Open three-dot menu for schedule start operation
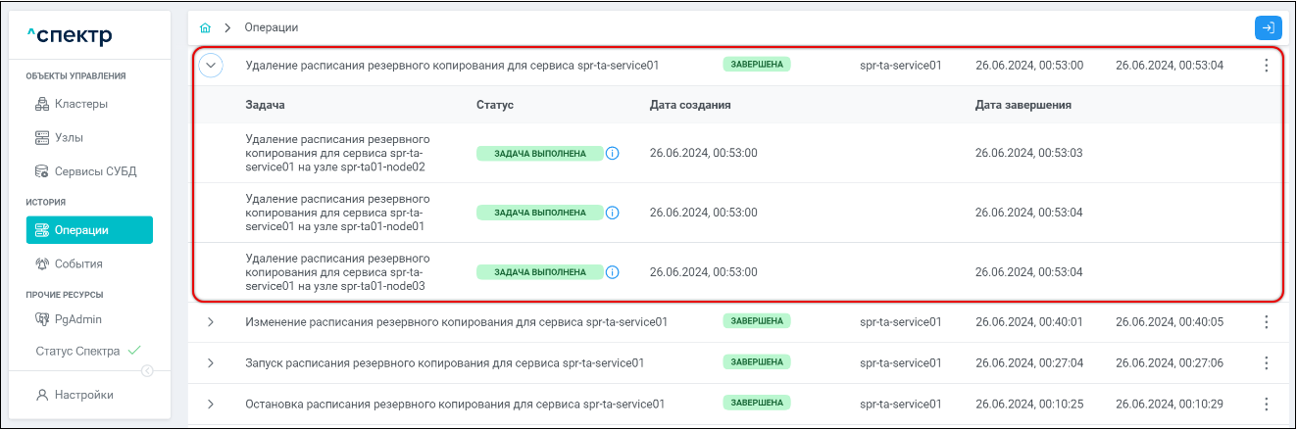The image size is (1297, 430). [x=1266, y=362]
